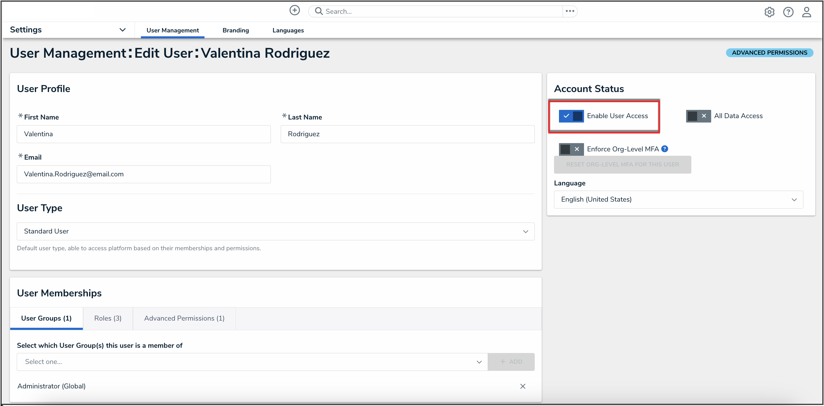Open the help question mark icon
Screen dimensions: 824x406
(788, 12)
